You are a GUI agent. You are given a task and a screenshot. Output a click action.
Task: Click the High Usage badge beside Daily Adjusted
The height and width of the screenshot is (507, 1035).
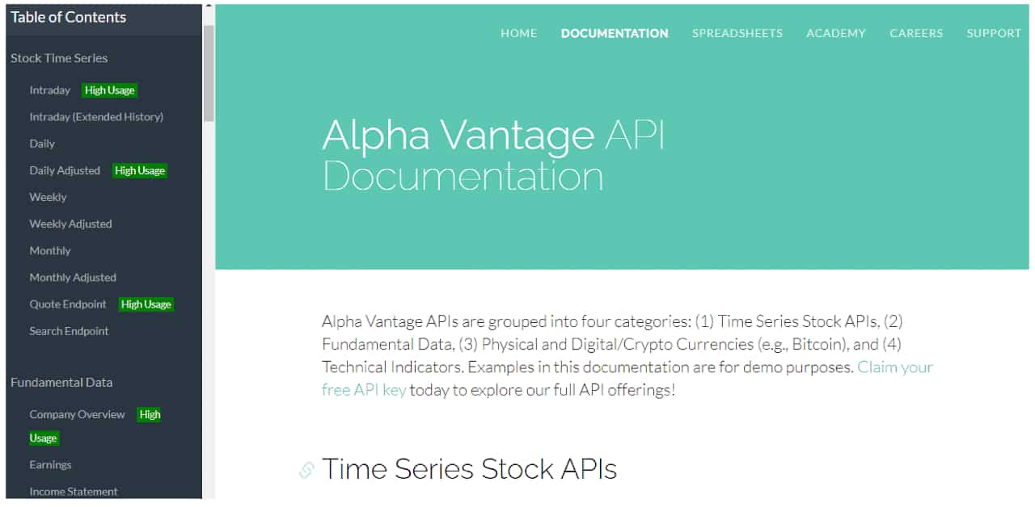click(x=139, y=170)
